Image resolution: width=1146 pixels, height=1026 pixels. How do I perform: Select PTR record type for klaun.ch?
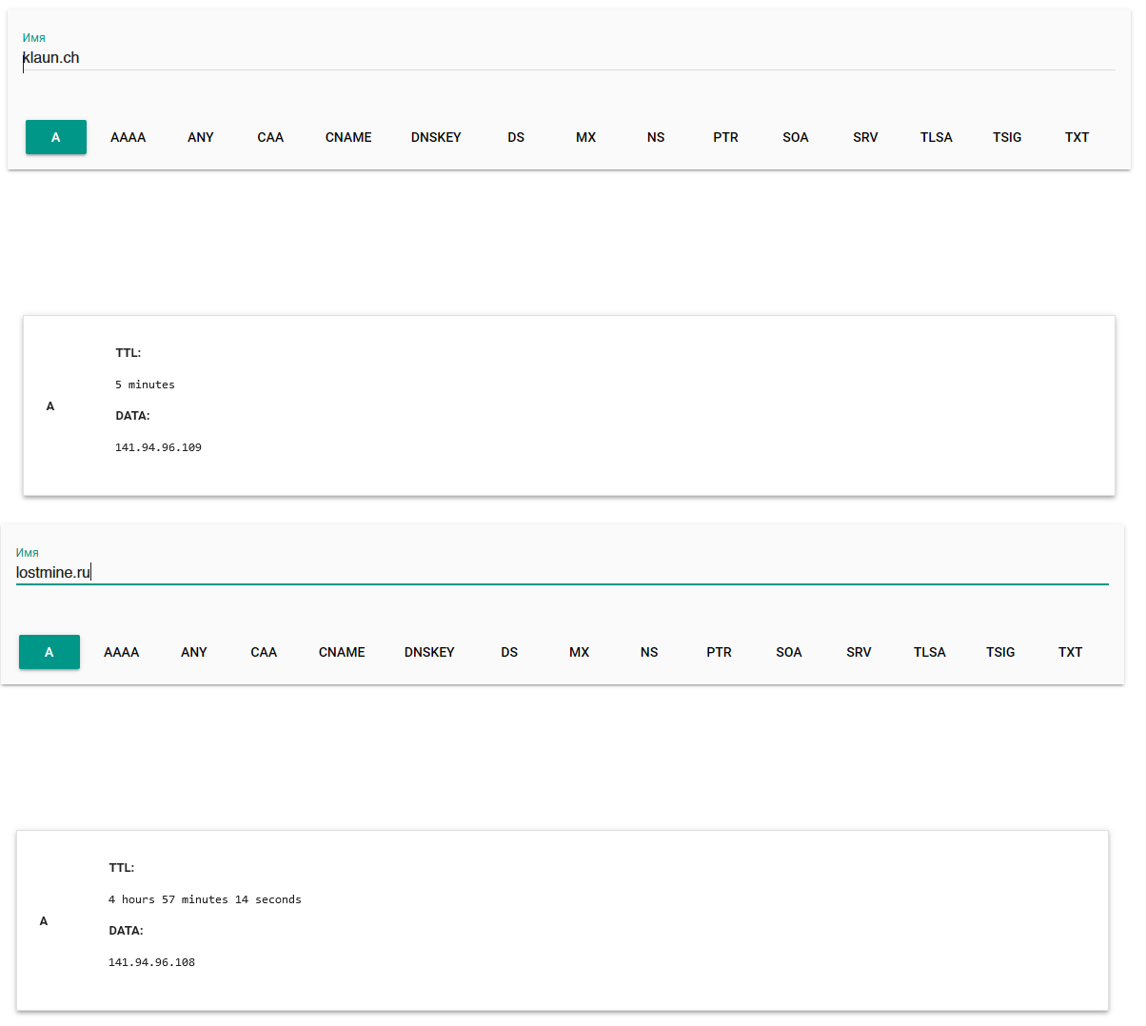(x=726, y=137)
